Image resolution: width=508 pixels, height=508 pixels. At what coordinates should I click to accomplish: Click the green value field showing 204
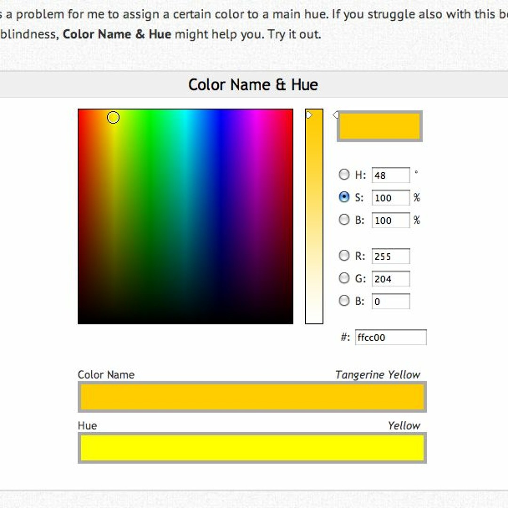(390, 279)
